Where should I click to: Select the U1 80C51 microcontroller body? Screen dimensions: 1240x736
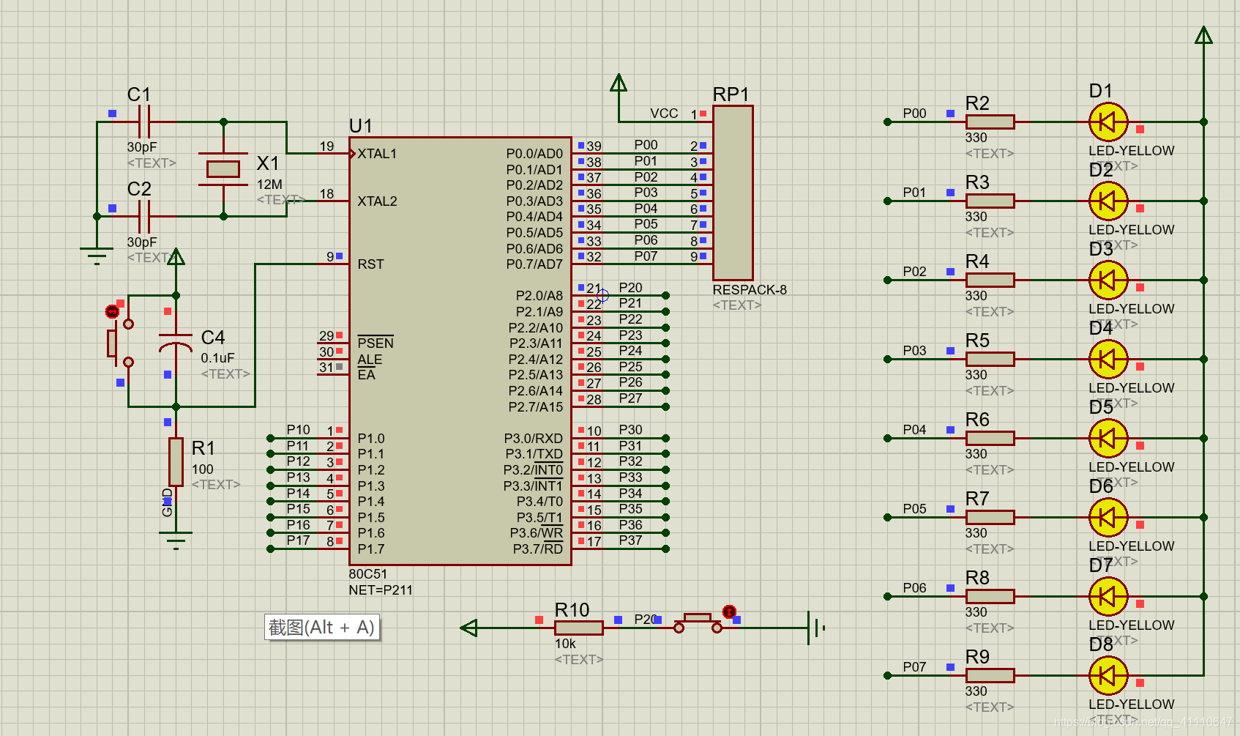[460, 351]
